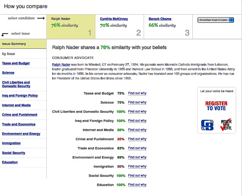Viewport: 242px width, 196px height.
Task: Click the 63% Trade and Economics score
Action: [121, 148]
